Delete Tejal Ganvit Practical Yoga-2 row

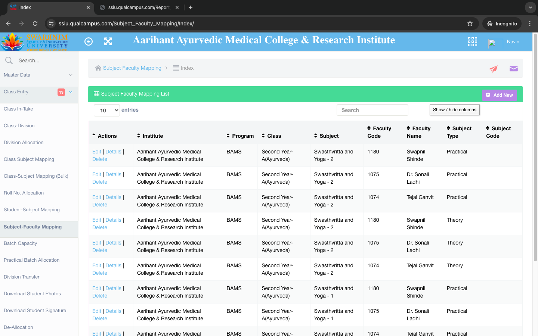coord(100,205)
